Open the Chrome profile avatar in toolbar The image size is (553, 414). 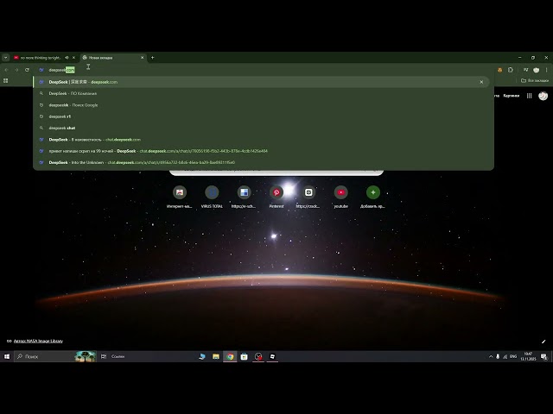pos(536,70)
